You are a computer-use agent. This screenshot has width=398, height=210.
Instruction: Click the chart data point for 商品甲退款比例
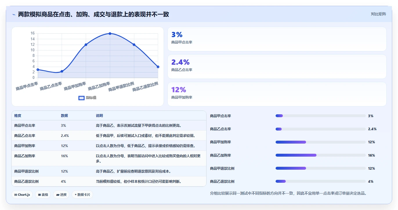coord(134,45)
